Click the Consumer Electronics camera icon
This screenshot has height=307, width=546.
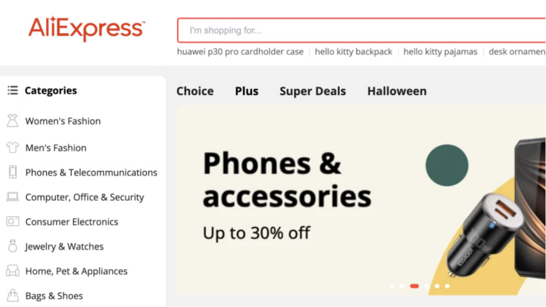click(x=12, y=222)
